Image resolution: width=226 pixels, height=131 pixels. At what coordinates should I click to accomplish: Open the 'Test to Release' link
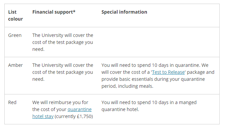click(168, 72)
